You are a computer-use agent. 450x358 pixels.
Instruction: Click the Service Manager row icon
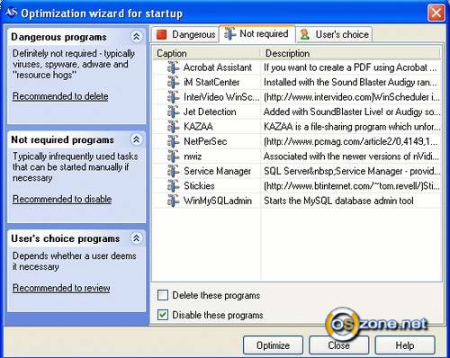pyautogui.click(x=173, y=171)
